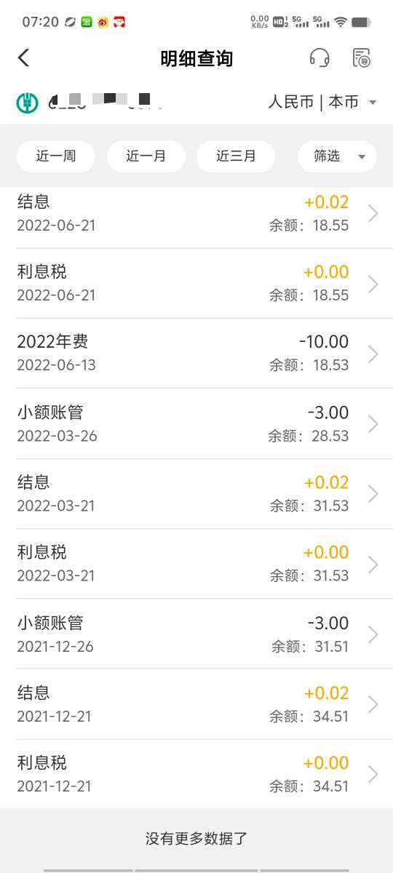The width and height of the screenshot is (393, 873).
Task: Open the 2021-12-26 小额账管 transaction
Action: 196,634
